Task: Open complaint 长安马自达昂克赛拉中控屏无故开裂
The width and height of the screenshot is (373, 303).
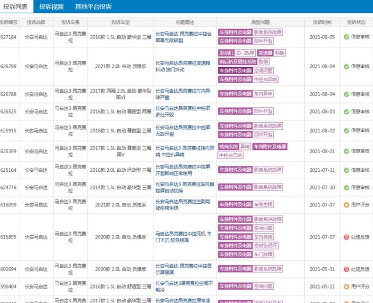Action: pos(183,131)
